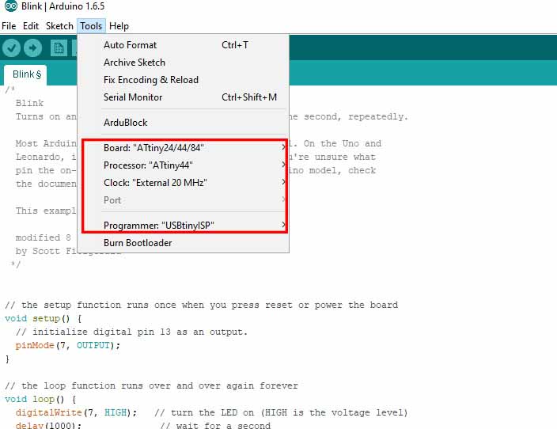This screenshot has height=429, width=557.
Task: Click the "Turns on an" comment line
Action: point(46,117)
